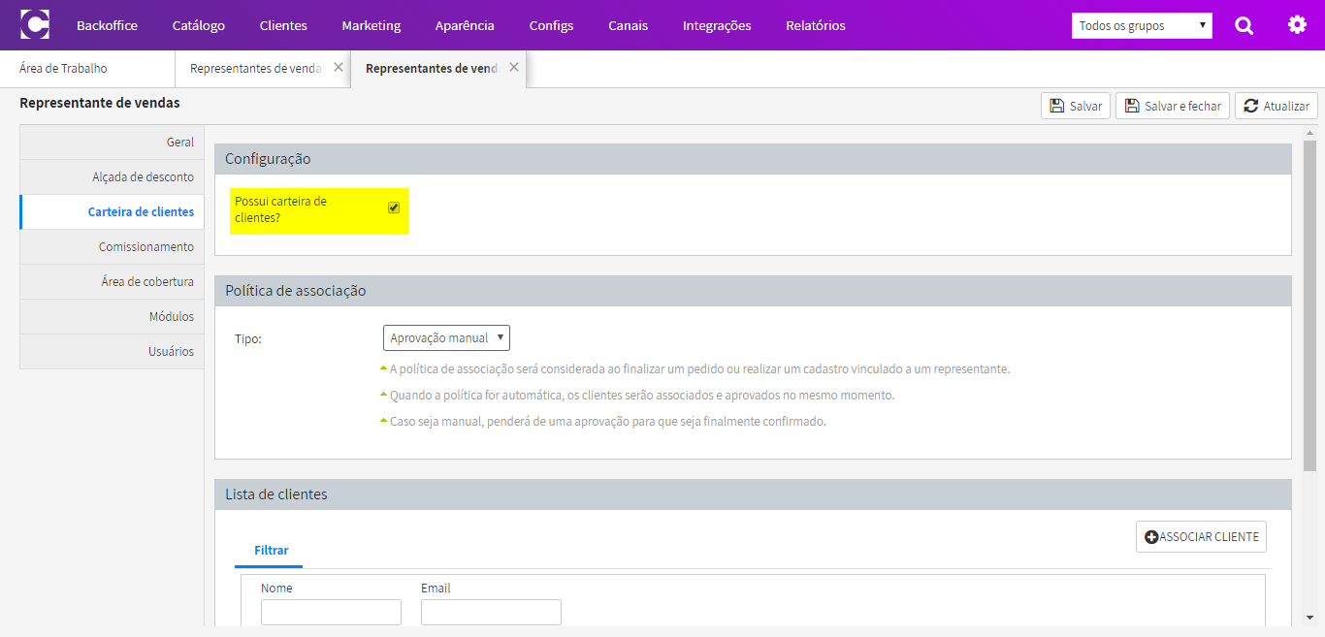Select the Geral side tab
The height and width of the screenshot is (637, 1325).
(x=112, y=142)
